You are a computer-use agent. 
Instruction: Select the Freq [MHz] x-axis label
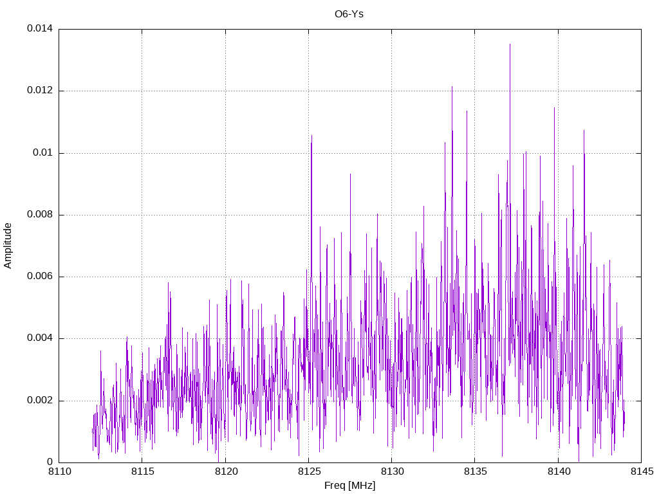tap(349, 486)
